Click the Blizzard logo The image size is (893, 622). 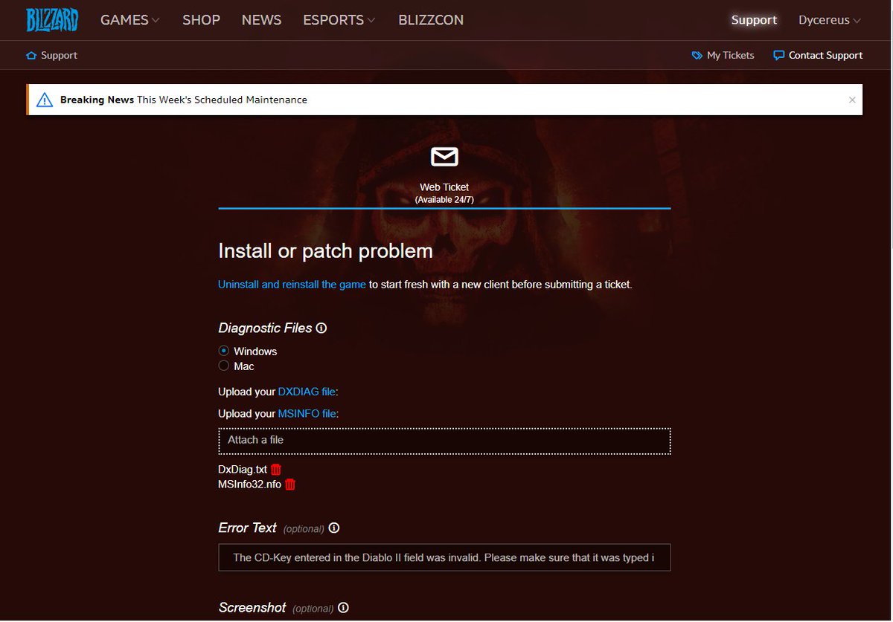pyautogui.click(x=52, y=20)
